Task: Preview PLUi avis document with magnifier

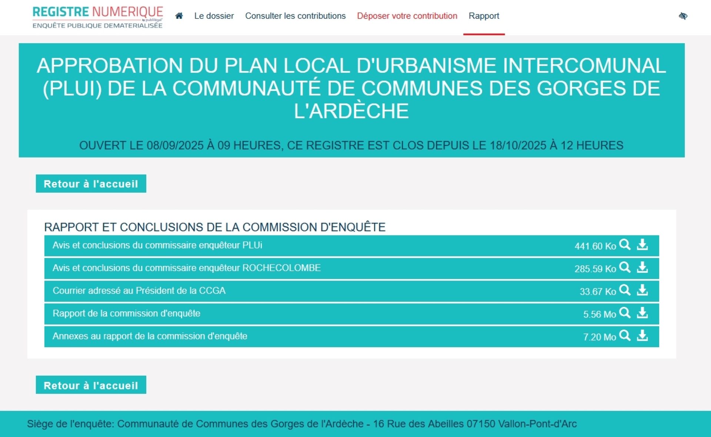Action: coord(625,245)
